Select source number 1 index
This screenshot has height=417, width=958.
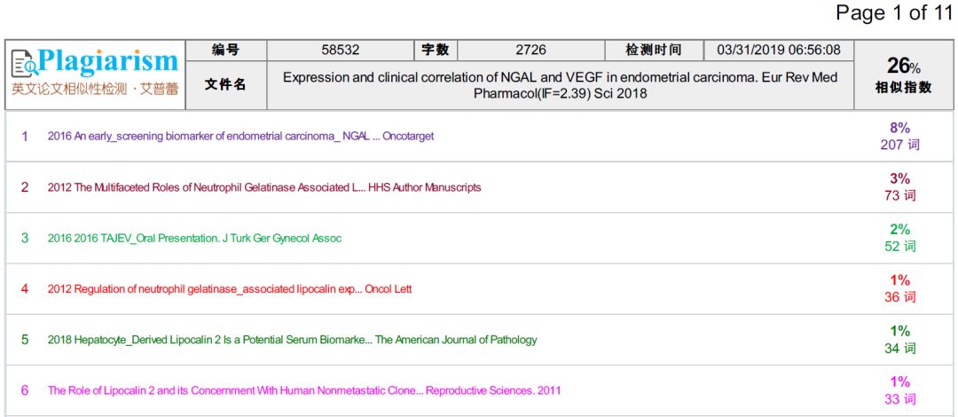point(25,137)
